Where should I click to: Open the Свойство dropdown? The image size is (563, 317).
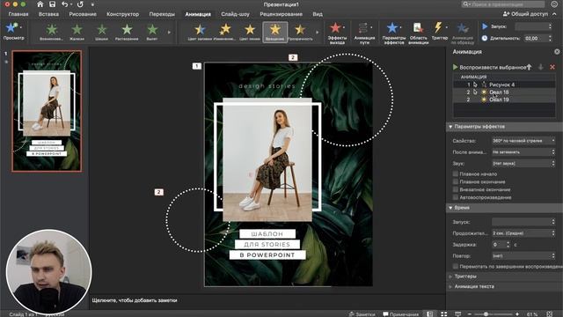523,141
